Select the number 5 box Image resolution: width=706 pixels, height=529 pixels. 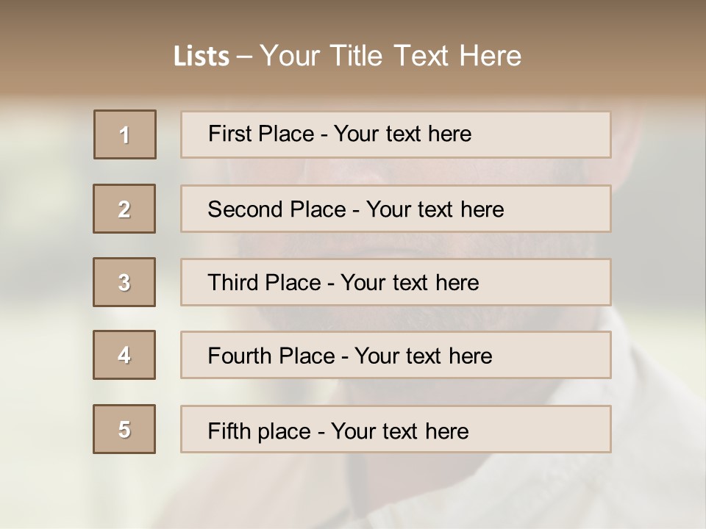(x=124, y=429)
